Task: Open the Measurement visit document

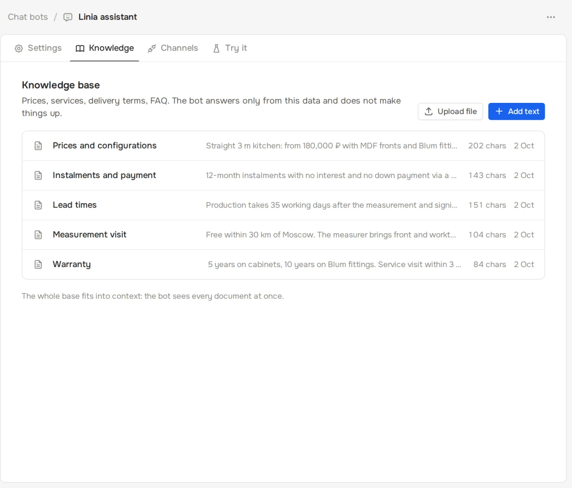Action: tap(283, 235)
